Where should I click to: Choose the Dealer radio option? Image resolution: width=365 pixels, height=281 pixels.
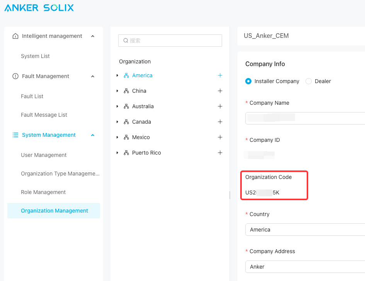pyautogui.click(x=309, y=81)
